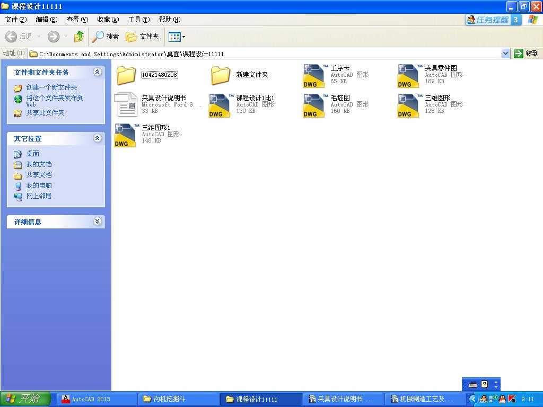Go up one folder level

point(79,37)
